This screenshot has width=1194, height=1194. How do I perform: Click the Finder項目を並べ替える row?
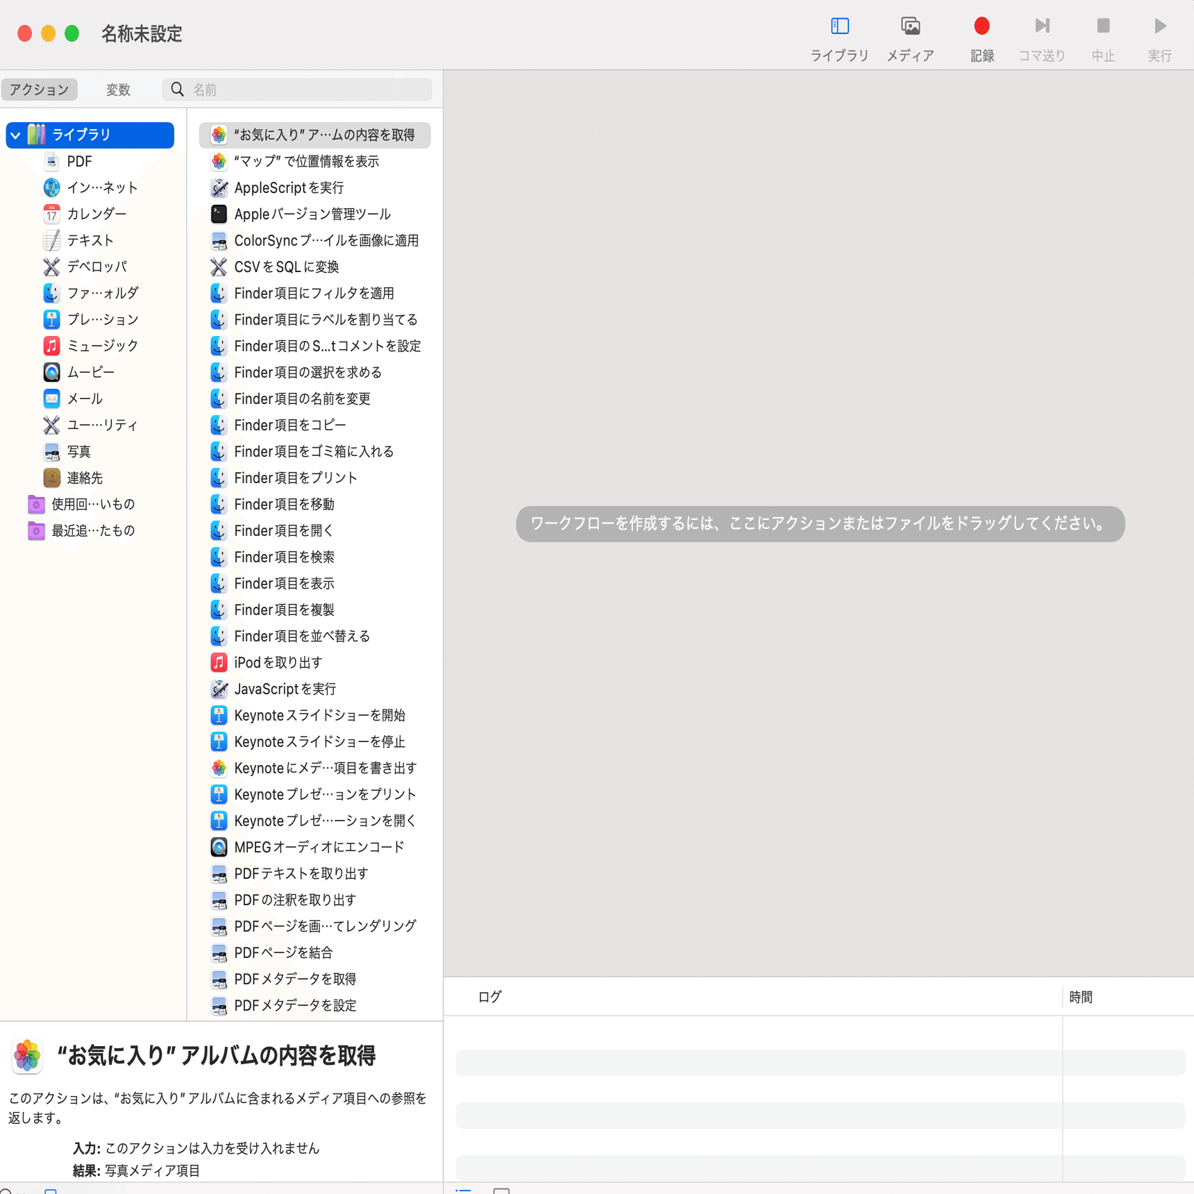(315, 637)
